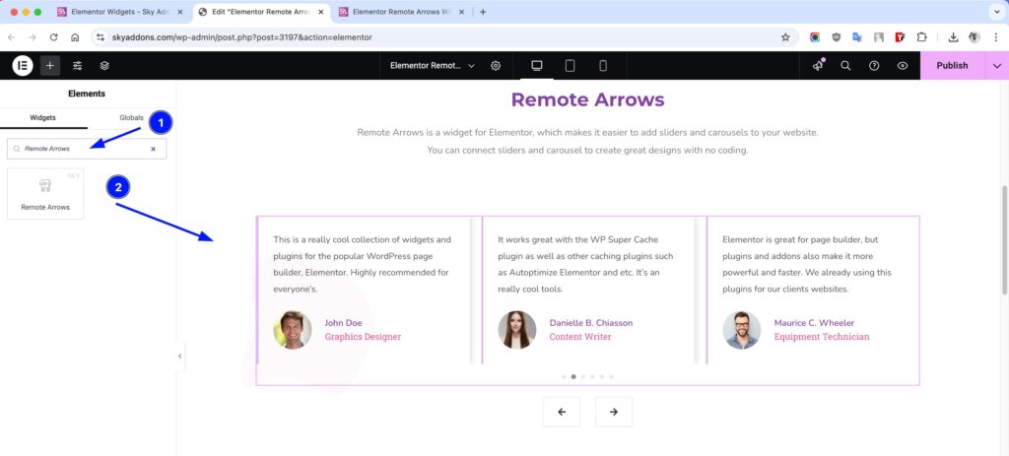Image resolution: width=1009 pixels, height=456 pixels.
Task: Click the Elementor logo icon
Action: (x=23, y=66)
